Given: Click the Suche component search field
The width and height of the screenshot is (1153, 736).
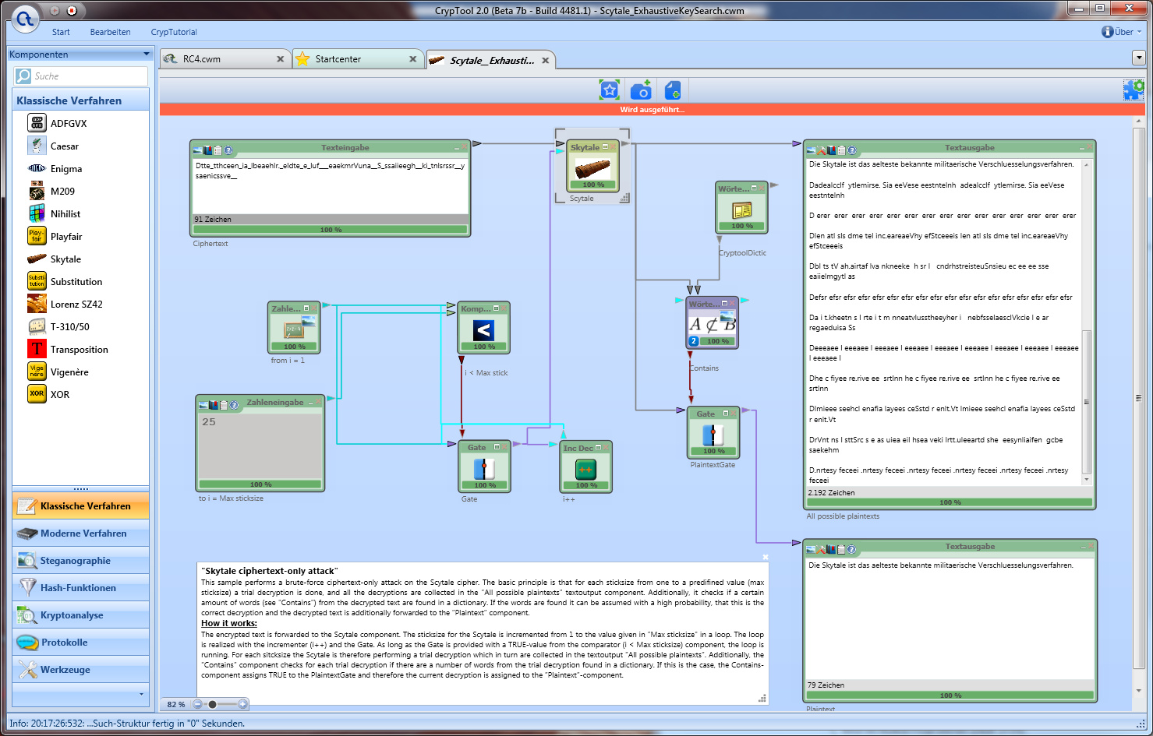Looking at the screenshot, I should coord(81,76).
